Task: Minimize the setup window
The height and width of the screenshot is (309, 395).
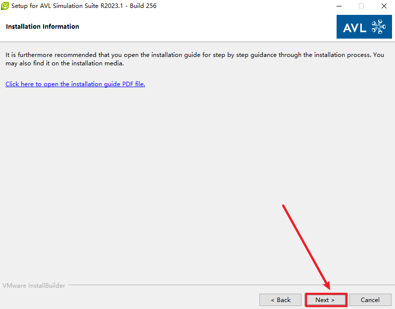Action: coord(339,6)
